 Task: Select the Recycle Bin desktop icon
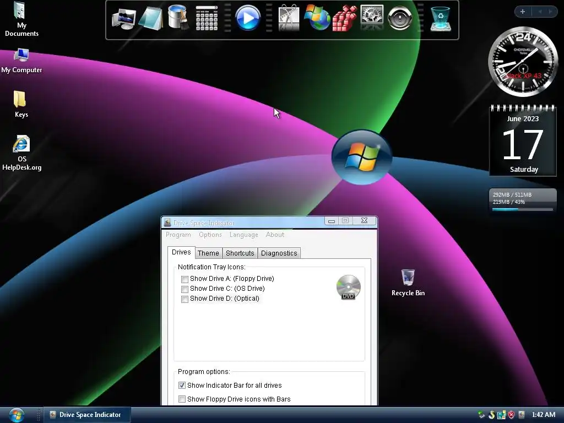[408, 283]
